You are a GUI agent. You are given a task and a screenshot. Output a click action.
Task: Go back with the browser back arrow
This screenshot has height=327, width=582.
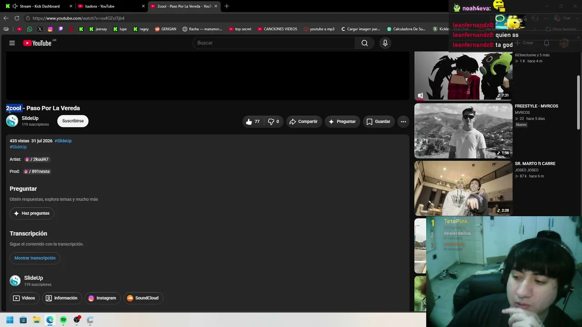tap(6, 18)
